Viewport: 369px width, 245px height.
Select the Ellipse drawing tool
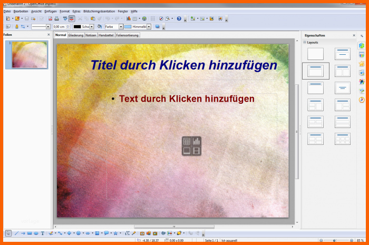tap(36, 233)
